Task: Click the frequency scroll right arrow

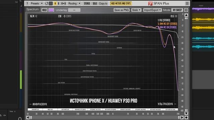Action: 182,117
